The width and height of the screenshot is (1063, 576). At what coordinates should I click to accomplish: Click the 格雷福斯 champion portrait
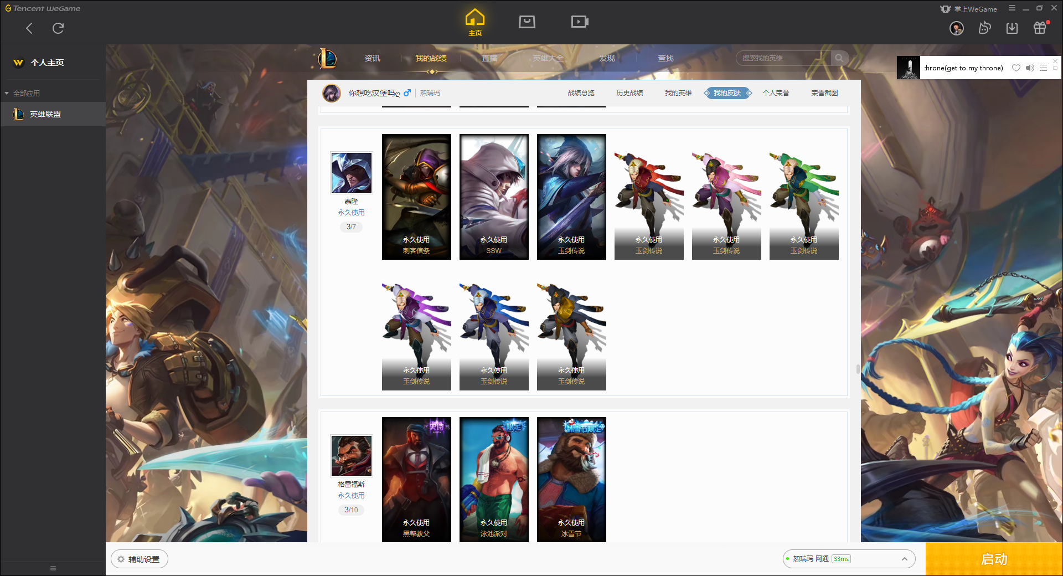352,456
